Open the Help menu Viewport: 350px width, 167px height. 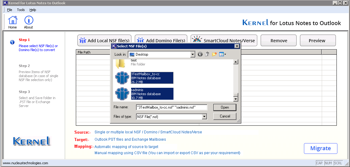33,10
